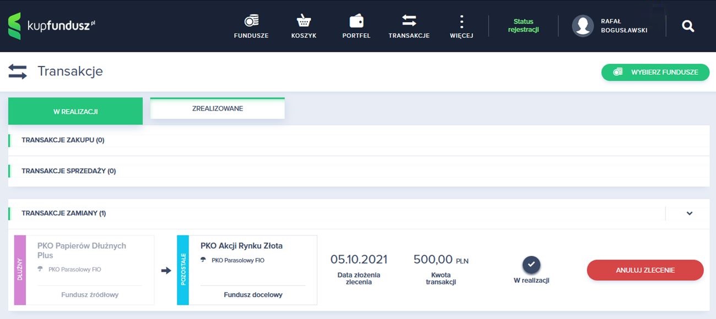Screen dimensions: 716x319
Task: Open the PKO Papierów Dłużnych Plus source fund
Action: (82, 251)
